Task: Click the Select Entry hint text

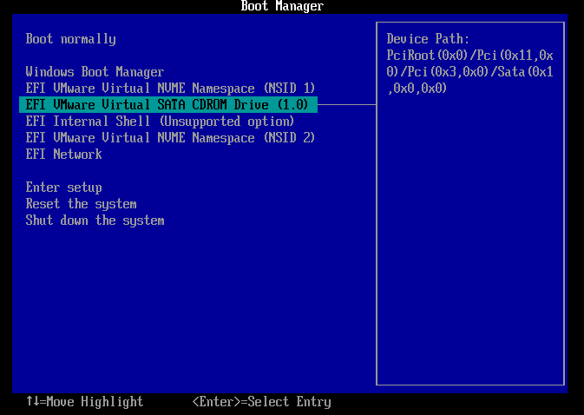Action: click(x=290, y=402)
